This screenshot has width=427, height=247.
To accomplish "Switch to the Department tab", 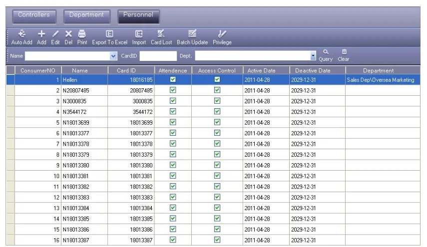I will [86, 16].
